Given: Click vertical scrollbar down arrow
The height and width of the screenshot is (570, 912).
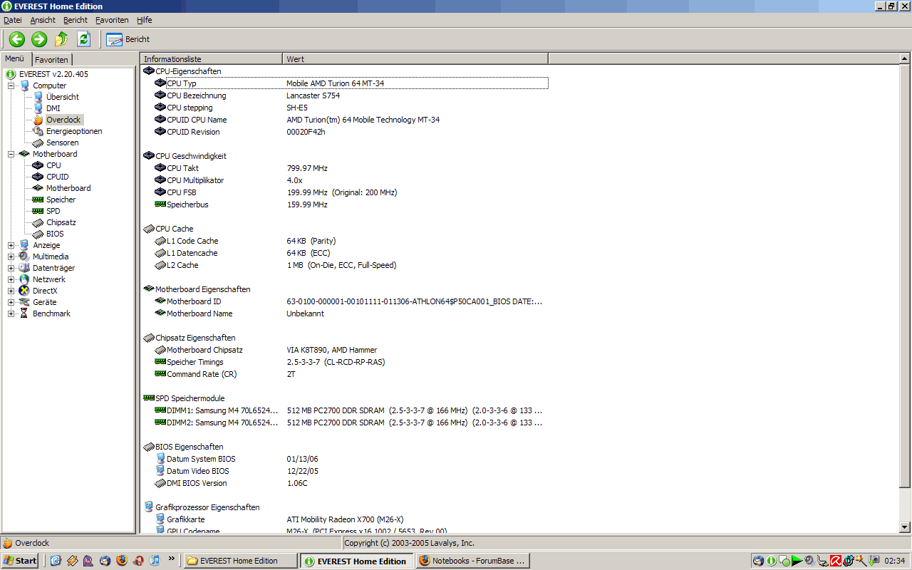Looking at the screenshot, I should coord(905,527).
